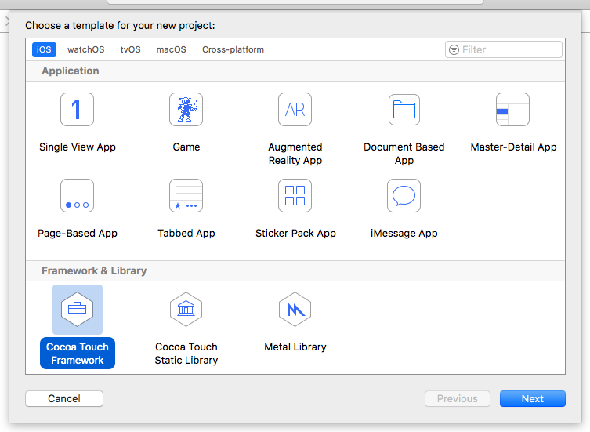
Task: Open the tvOS templates tab
Action: pos(130,49)
